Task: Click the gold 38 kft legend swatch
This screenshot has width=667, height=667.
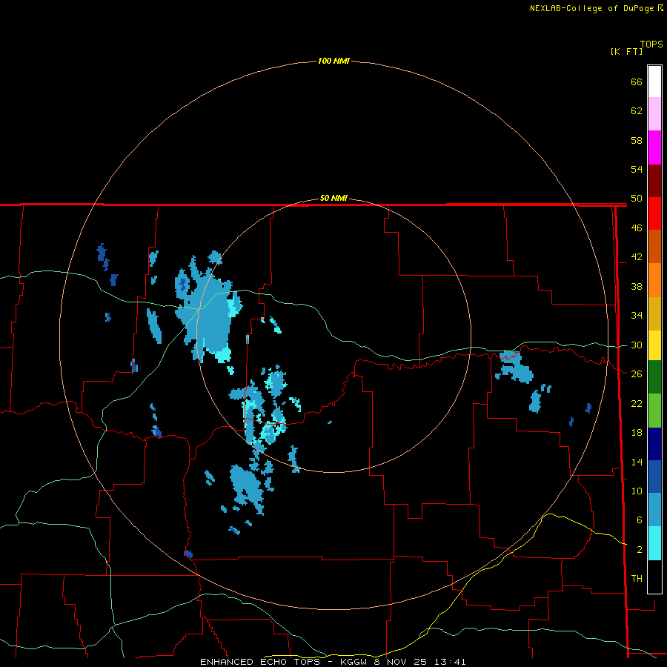Action: [654, 313]
